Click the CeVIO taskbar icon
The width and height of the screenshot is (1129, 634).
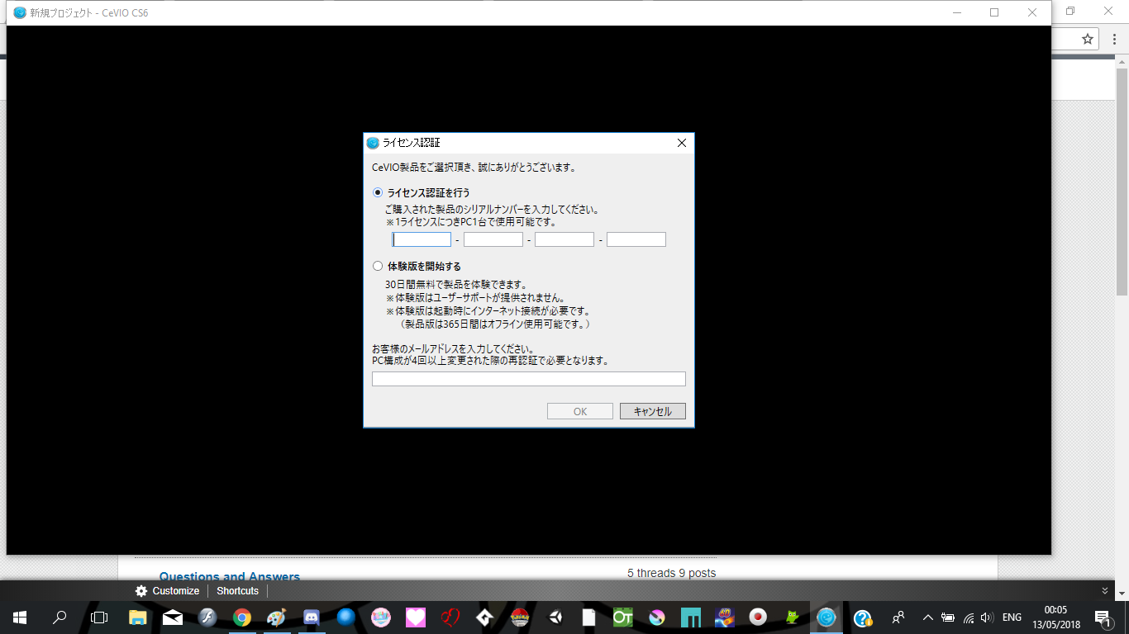(826, 617)
